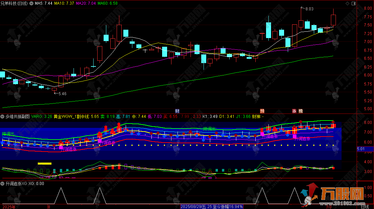Click the 2025/08/29 date info box

[x=212, y=207]
